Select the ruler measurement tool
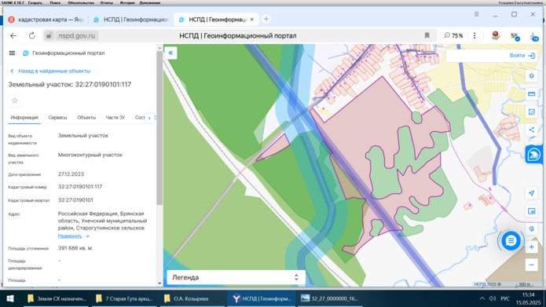 (x=531, y=94)
